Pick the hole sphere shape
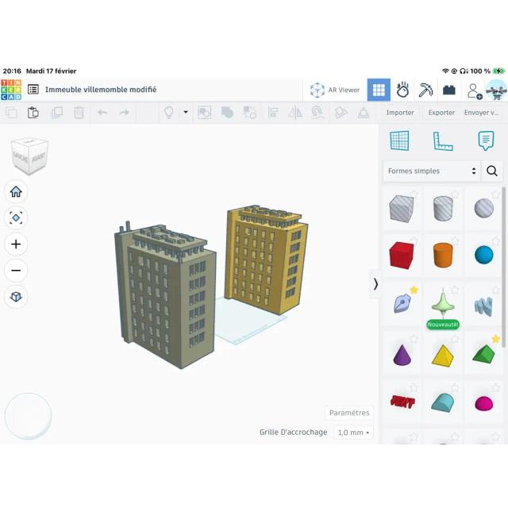This screenshot has width=508, height=508. click(x=483, y=208)
